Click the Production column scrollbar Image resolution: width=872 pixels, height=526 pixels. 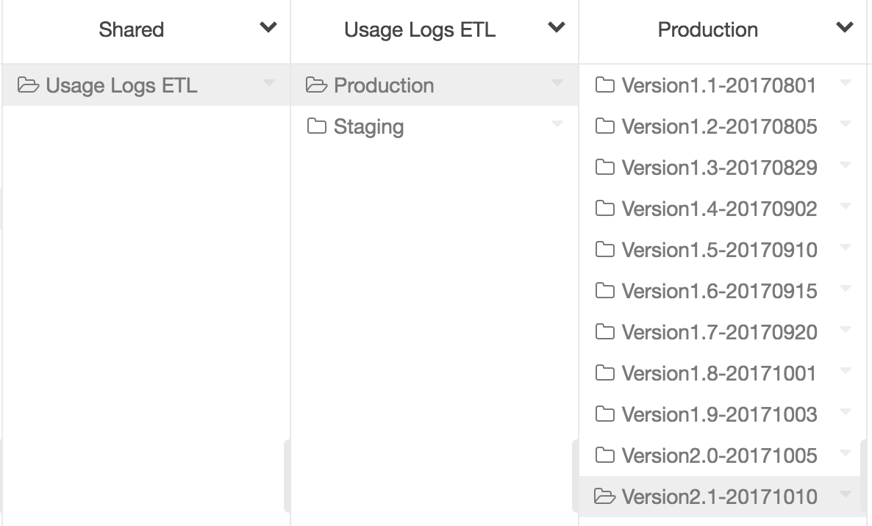click(865, 476)
